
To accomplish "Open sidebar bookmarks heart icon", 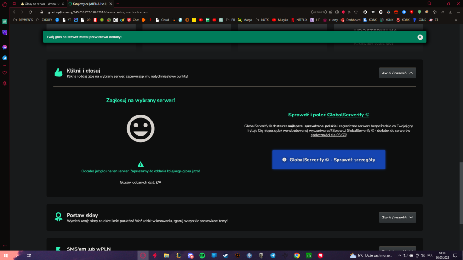I will pos(5,73).
